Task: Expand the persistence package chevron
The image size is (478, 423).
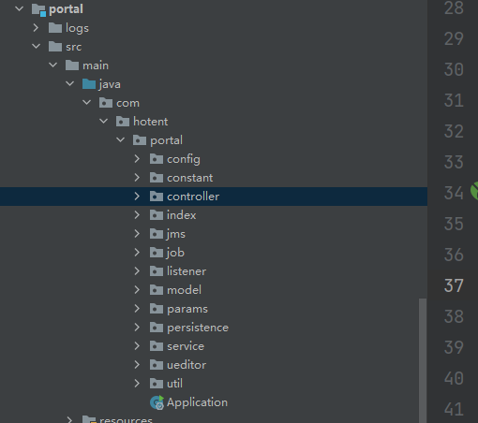Action: pyautogui.click(x=137, y=328)
